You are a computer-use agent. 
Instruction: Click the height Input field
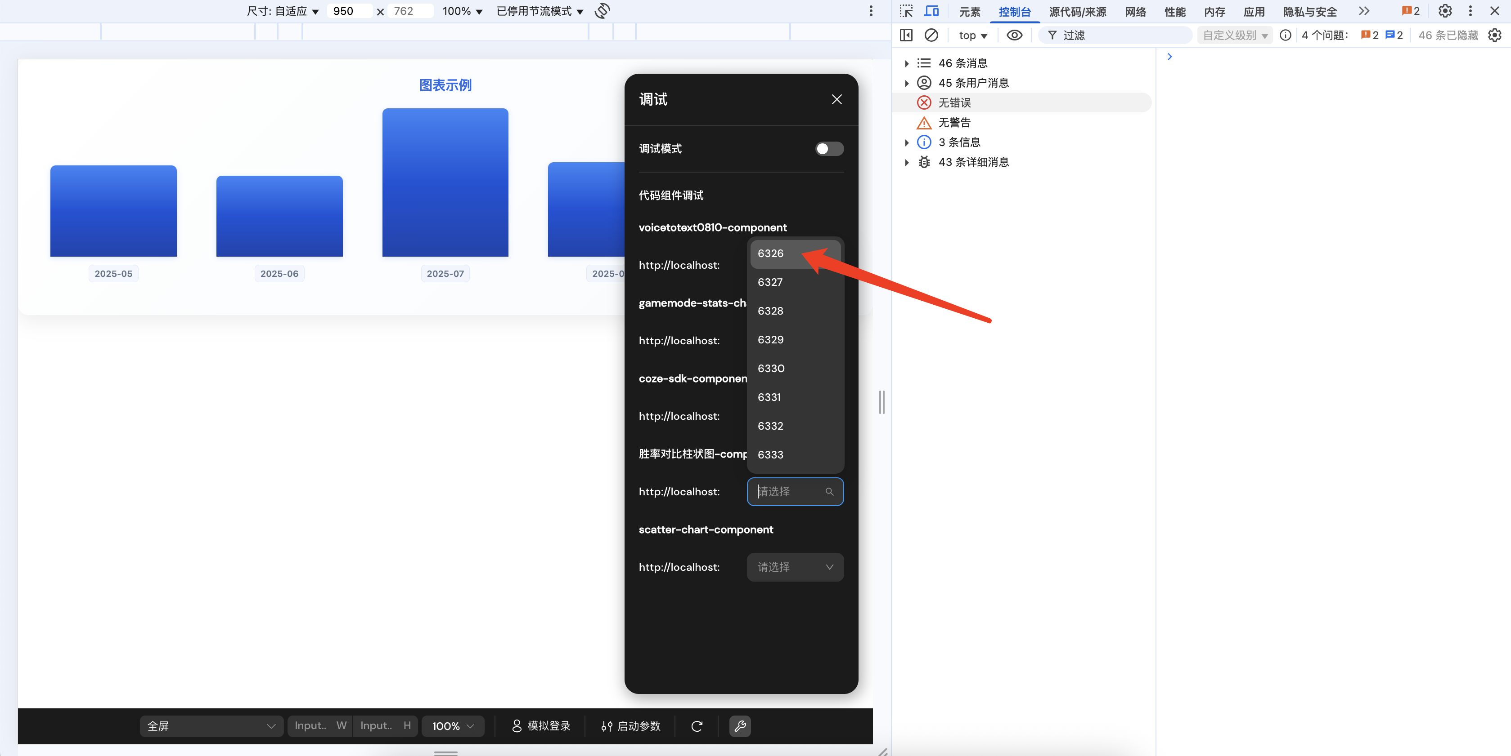[x=385, y=725]
